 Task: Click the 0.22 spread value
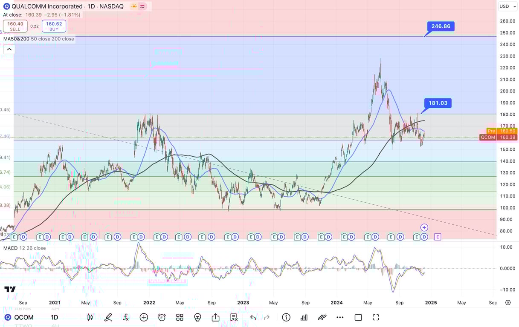pyautogui.click(x=35, y=26)
